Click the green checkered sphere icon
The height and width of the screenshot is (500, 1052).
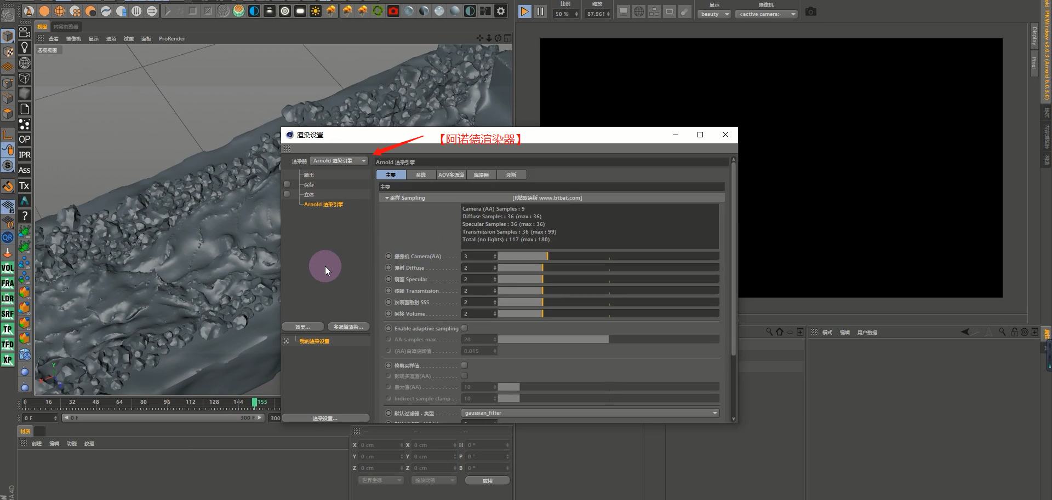(239, 11)
